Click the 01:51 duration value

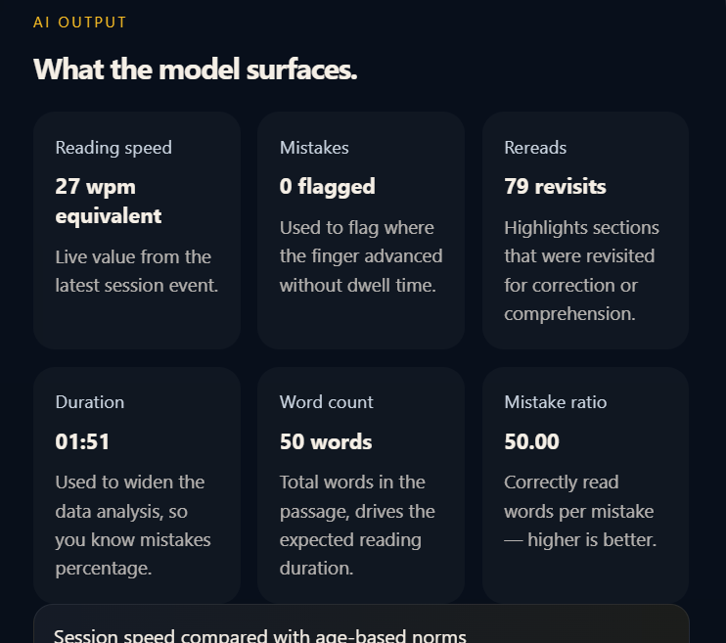point(82,441)
